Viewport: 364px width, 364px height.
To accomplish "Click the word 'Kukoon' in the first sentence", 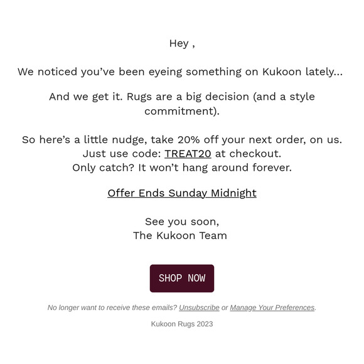I will pos(282,72).
